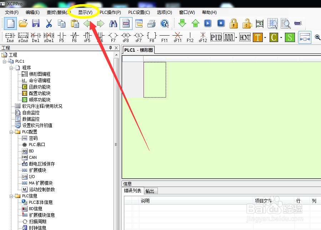Toggle the pin on the 工程 panel
The height and width of the screenshot is (230, 321).
111,47
